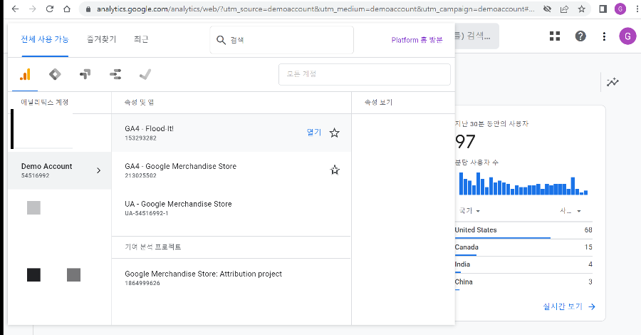The width and height of the screenshot is (641, 335).
Task: Focus the 모든 계정 filter field
Action: pyautogui.click(x=364, y=74)
